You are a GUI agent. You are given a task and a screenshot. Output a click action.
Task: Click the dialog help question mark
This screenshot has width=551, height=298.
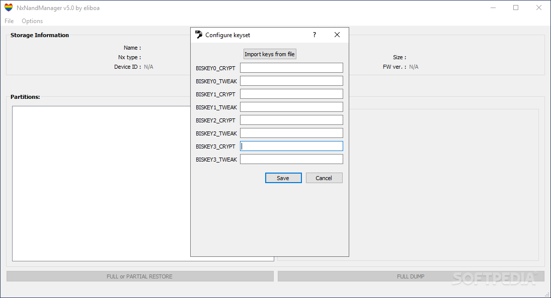314,35
